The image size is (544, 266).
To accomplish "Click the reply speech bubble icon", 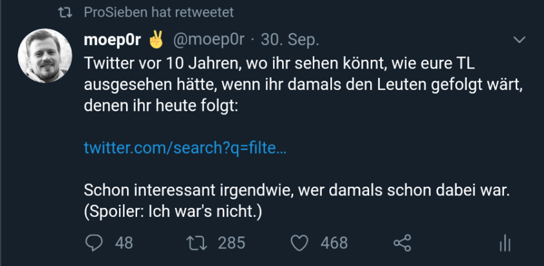I will (x=93, y=243).
